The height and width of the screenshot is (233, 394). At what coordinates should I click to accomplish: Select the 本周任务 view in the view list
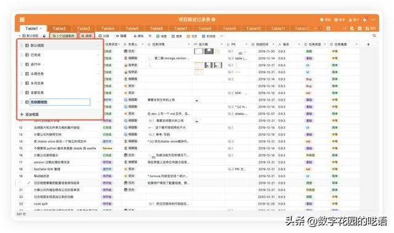tap(60, 74)
